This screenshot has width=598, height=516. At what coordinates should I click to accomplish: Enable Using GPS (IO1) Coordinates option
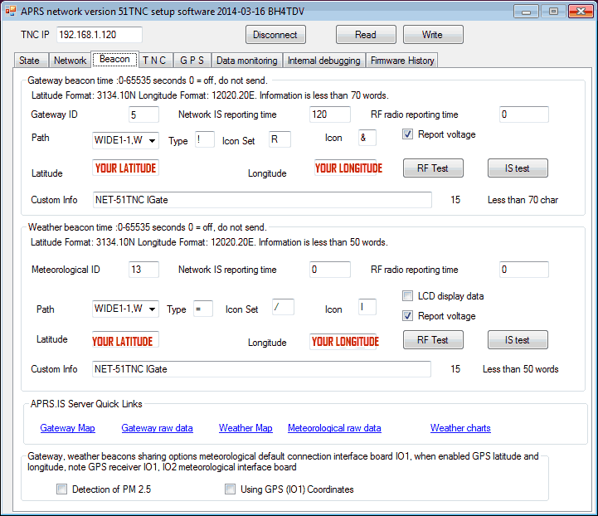pos(231,489)
